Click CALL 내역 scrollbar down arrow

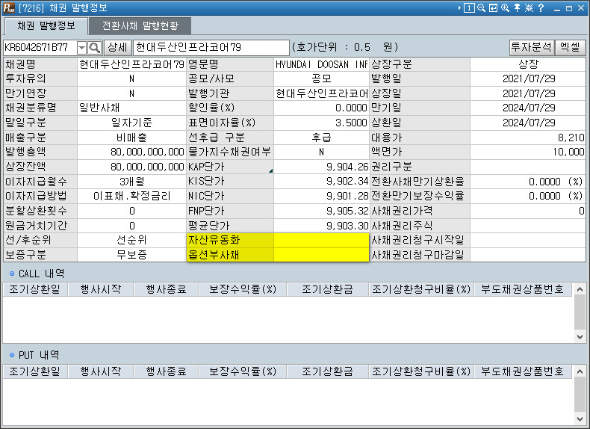click(580, 337)
